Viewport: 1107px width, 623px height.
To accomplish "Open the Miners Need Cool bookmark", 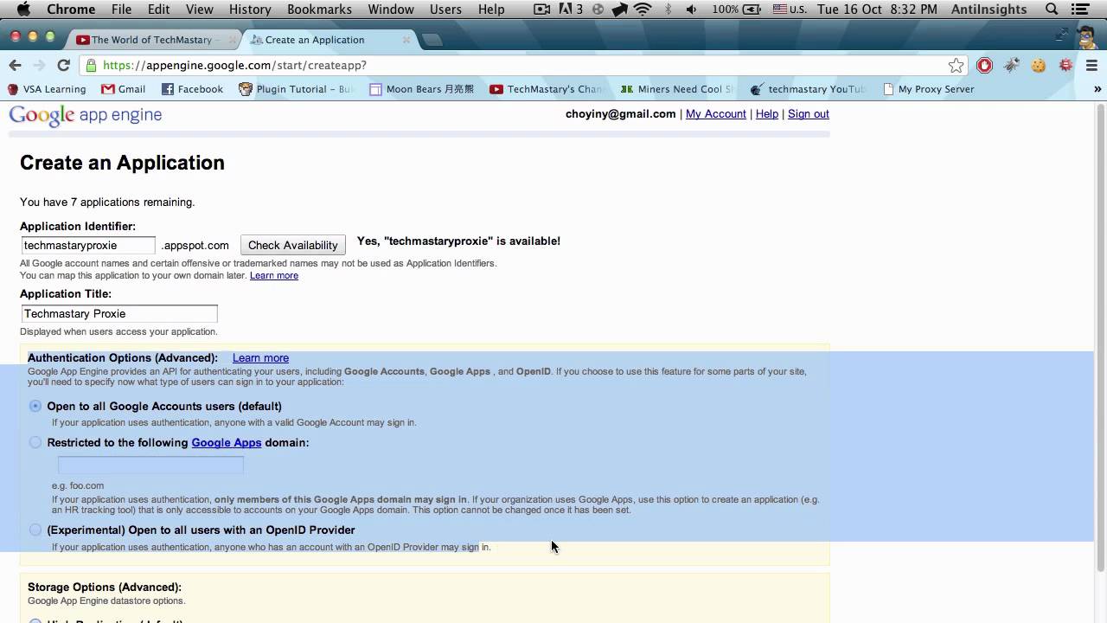I will click(677, 89).
